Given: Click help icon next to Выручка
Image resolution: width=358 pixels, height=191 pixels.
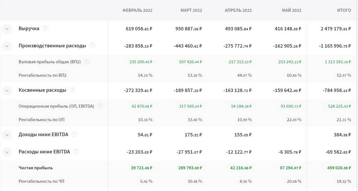Looking at the screenshot, I should click(x=45, y=28).
